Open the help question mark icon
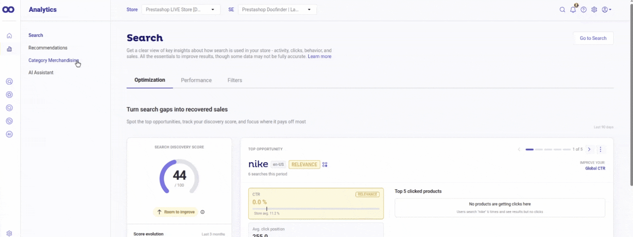The height and width of the screenshot is (237, 633). pyautogui.click(x=584, y=9)
